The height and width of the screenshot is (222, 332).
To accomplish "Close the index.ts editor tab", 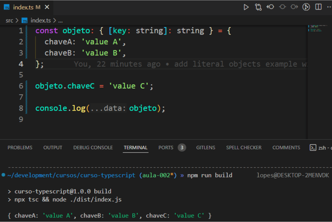I will [47, 7].
